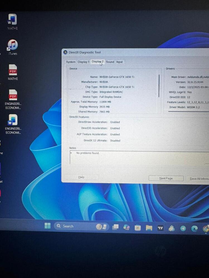
Task: Switch to the Display 1 tab
Action: point(83,62)
